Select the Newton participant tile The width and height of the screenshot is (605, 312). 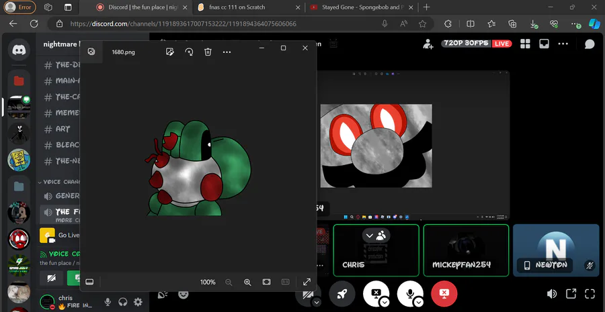click(556, 250)
